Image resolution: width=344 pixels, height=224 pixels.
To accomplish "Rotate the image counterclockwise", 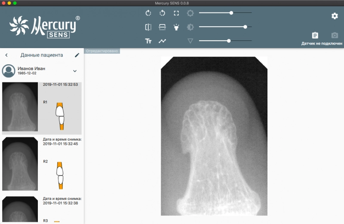I will coord(162,13).
